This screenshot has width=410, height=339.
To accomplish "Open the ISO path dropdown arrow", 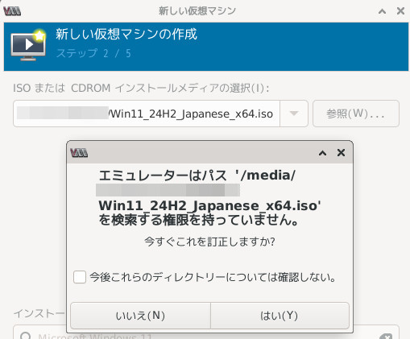I will (294, 114).
